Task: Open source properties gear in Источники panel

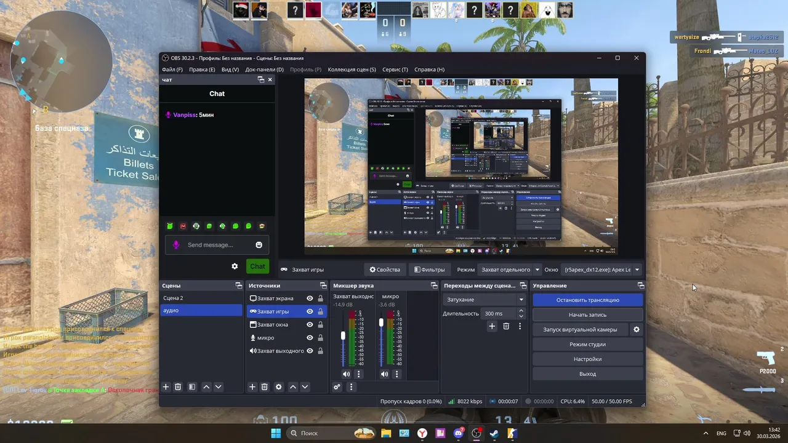Action: 279,387
